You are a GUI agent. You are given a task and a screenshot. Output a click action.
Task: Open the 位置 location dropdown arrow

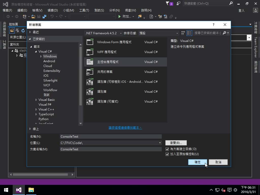[160, 143]
